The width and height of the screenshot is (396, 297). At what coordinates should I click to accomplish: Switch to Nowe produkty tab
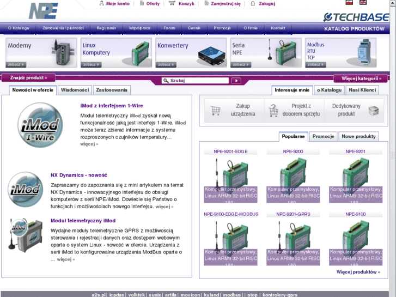pos(358,136)
